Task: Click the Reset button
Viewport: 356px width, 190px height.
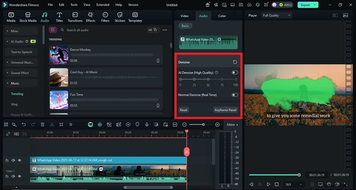Action: point(183,110)
